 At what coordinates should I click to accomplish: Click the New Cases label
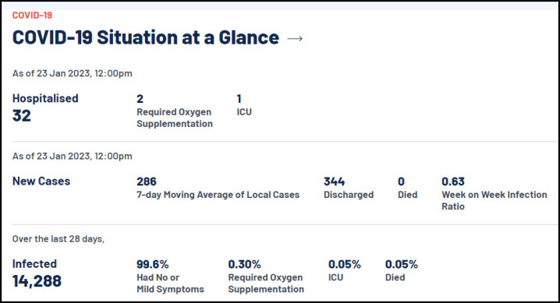41,181
